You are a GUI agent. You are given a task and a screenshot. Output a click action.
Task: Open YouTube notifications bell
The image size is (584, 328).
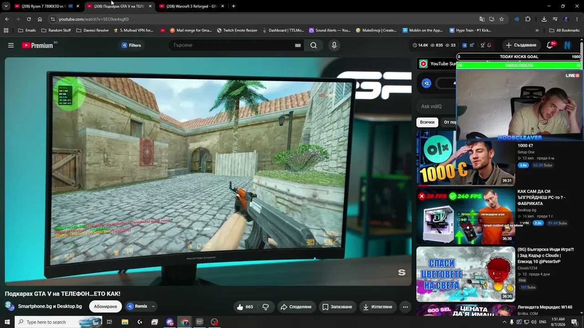coord(550,45)
